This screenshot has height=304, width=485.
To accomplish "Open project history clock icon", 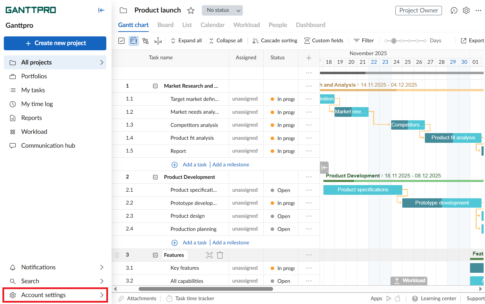I will pyautogui.click(x=454, y=10).
